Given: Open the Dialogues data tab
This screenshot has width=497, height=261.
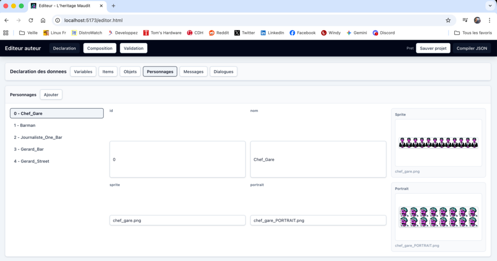Looking at the screenshot, I should click(223, 72).
